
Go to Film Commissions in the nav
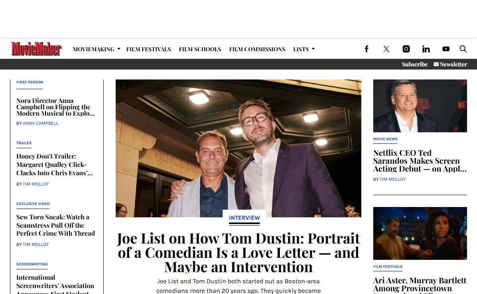(257, 49)
